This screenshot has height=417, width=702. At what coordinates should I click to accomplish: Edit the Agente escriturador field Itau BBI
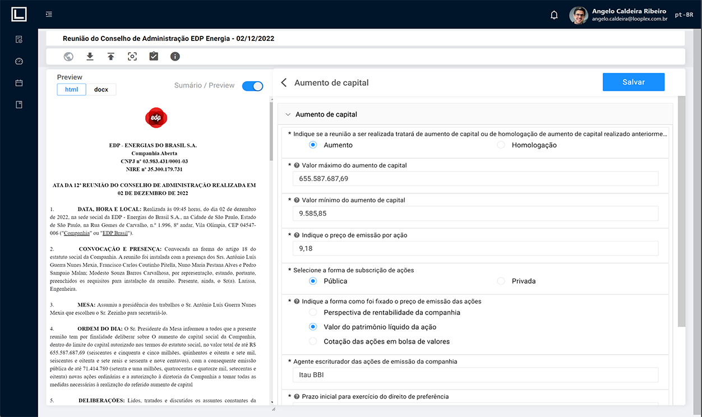[475, 374]
